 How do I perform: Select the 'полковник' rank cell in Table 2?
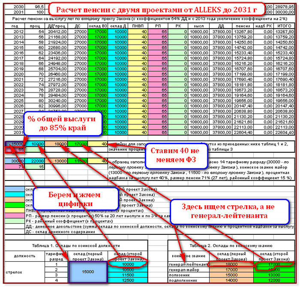pyautogui.click(x=189, y=275)
